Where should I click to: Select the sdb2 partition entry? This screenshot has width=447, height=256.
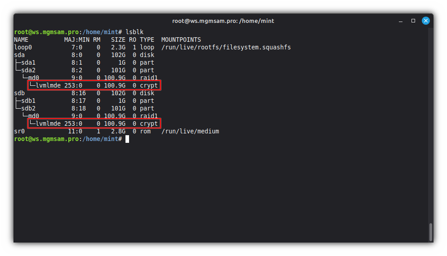pyautogui.click(x=28, y=108)
